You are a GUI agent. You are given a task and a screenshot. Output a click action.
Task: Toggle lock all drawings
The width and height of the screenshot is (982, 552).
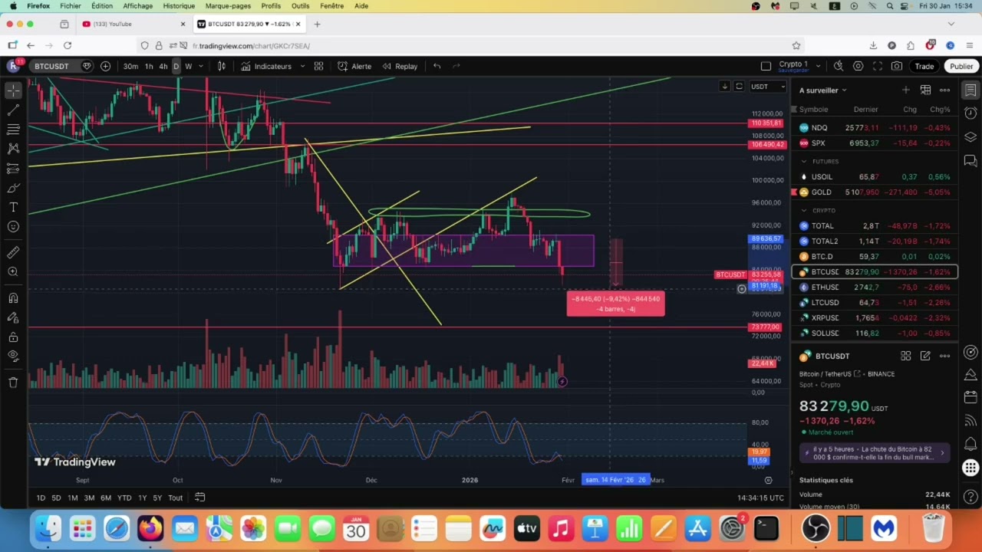coord(13,337)
